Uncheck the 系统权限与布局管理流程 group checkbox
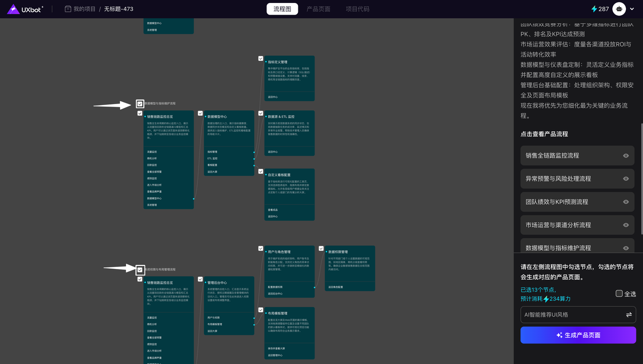Viewport: 643px width, 364px height. [x=140, y=270]
